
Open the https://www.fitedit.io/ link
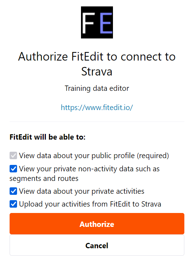(x=97, y=108)
